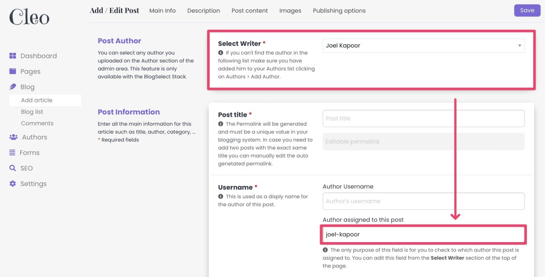This screenshot has width=545, height=277.
Task: Click the Cleo logo
Action: point(29,17)
